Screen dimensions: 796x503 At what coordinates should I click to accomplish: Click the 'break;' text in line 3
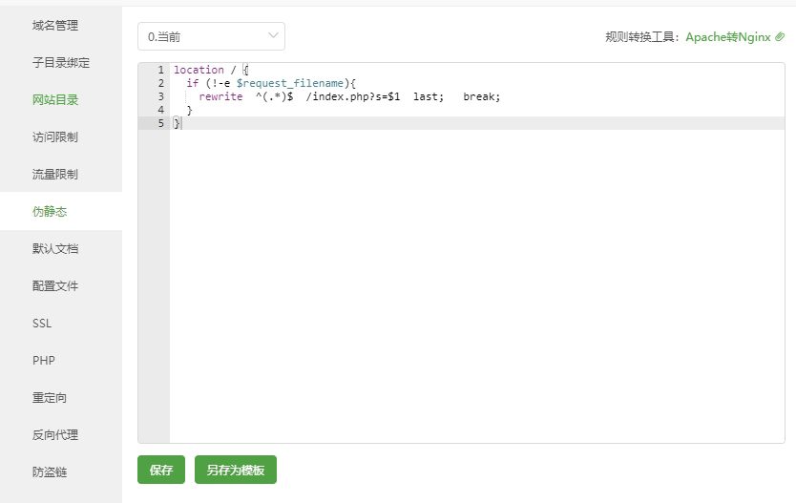pos(481,96)
